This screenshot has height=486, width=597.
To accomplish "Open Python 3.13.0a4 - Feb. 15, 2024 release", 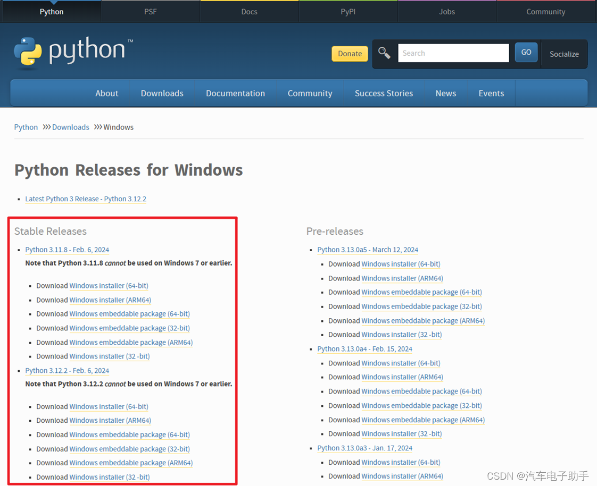I will point(365,349).
